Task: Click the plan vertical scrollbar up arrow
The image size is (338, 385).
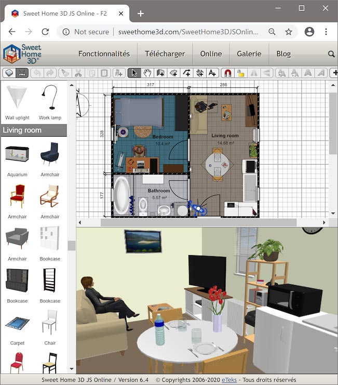Action: click(333, 85)
